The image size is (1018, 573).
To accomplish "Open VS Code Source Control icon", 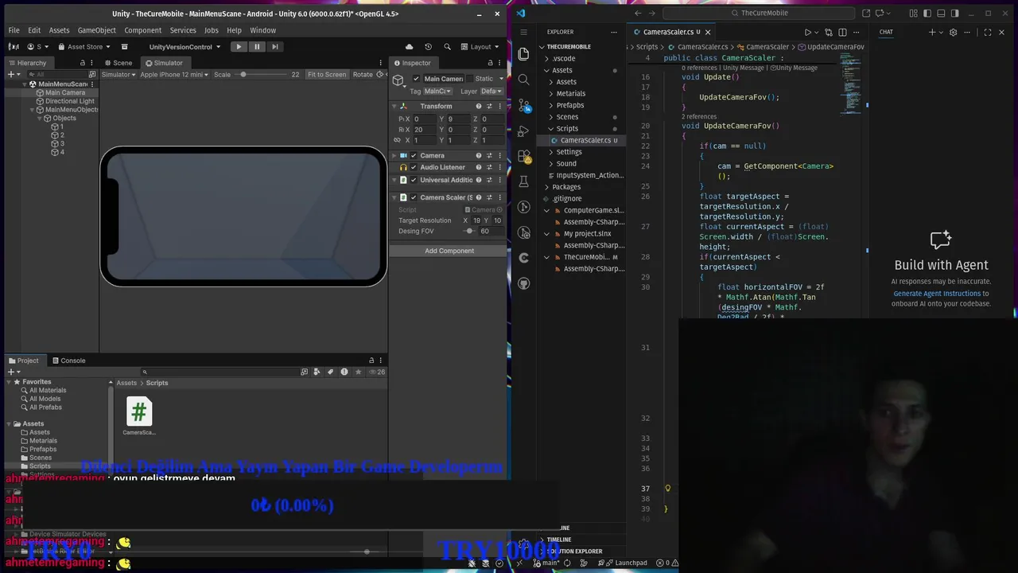I will pyautogui.click(x=523, y=105).
